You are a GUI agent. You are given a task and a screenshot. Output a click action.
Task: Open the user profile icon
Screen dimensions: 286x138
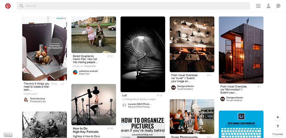[x=268, y=6]
